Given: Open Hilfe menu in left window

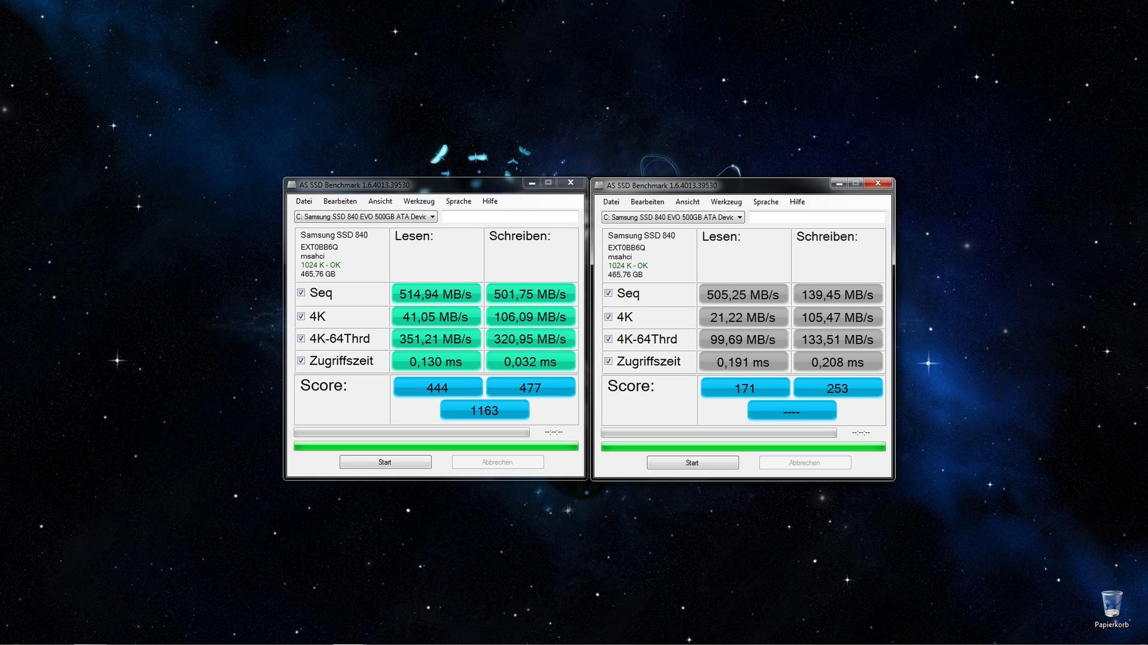Looking at the screenshot, I should 490,201.
